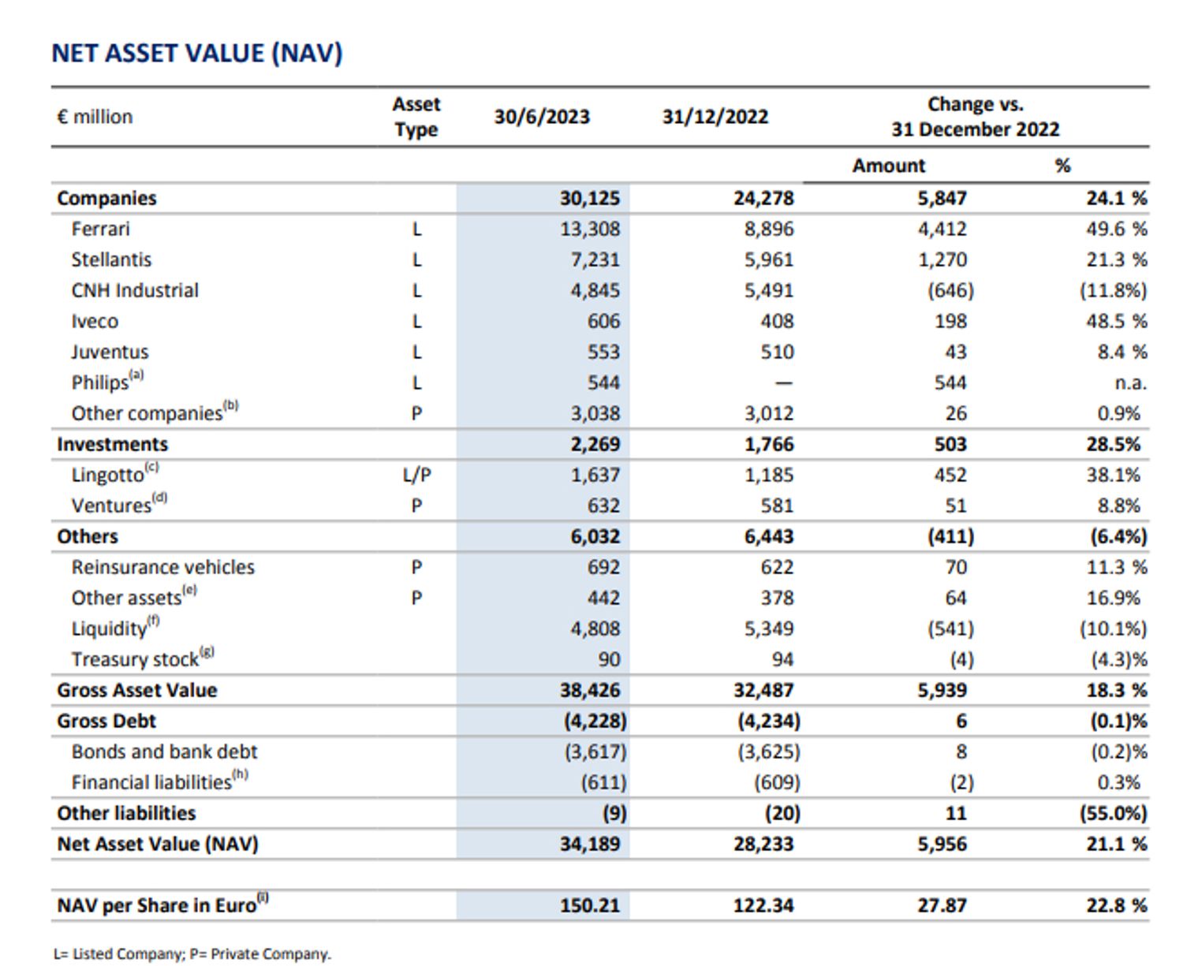Click the 'Reinsurance vehicles' row label

[x=163, y=567]
